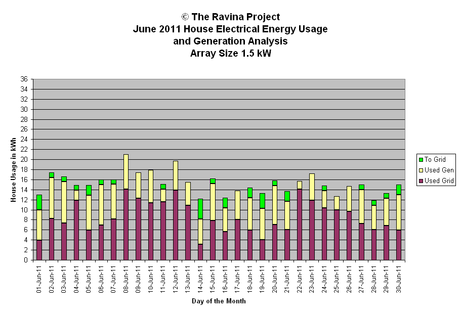
Task: Select the 'Used Grid' legend label
Action: [x=439, y=181]
